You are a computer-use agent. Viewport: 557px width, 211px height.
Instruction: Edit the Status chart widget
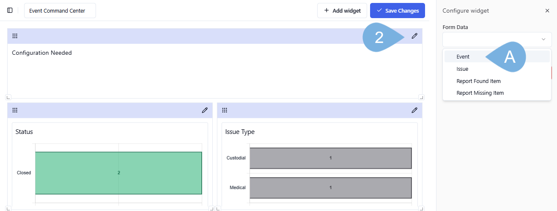click(x=205, y=110)
